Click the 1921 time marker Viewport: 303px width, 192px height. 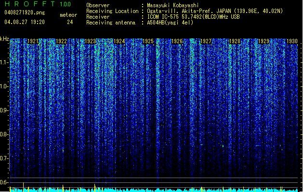[x=33, y=41]
